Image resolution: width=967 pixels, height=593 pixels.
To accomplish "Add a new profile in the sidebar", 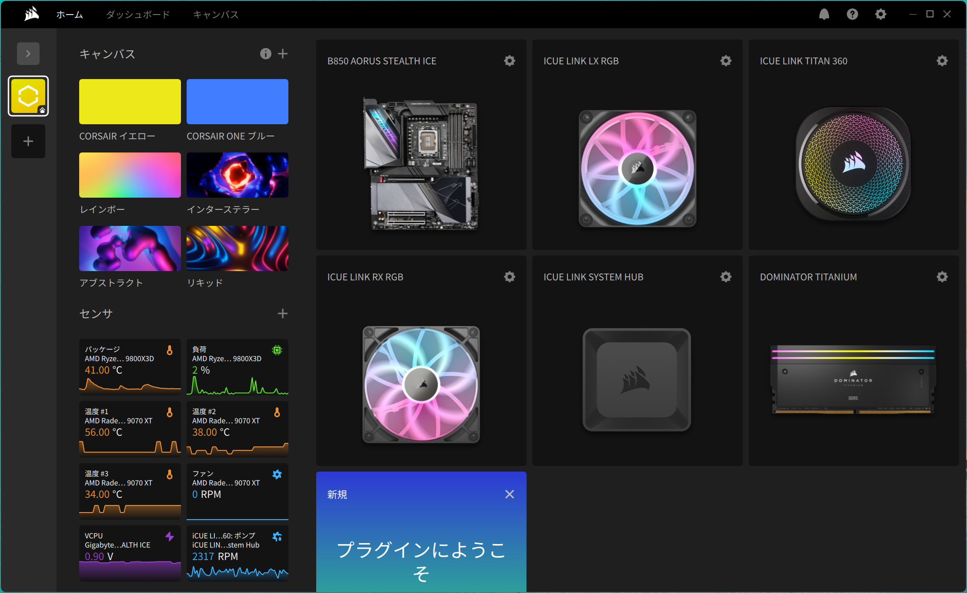I will coord(28,141).
